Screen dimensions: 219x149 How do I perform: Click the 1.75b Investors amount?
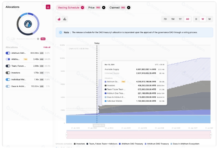pos(36,73)
